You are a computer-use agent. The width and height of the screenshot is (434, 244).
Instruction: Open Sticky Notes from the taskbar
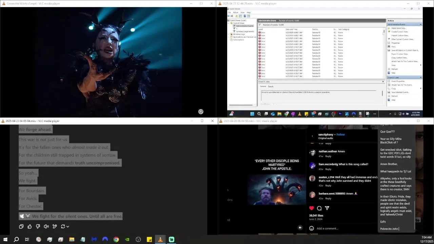[x=149, y=240]
